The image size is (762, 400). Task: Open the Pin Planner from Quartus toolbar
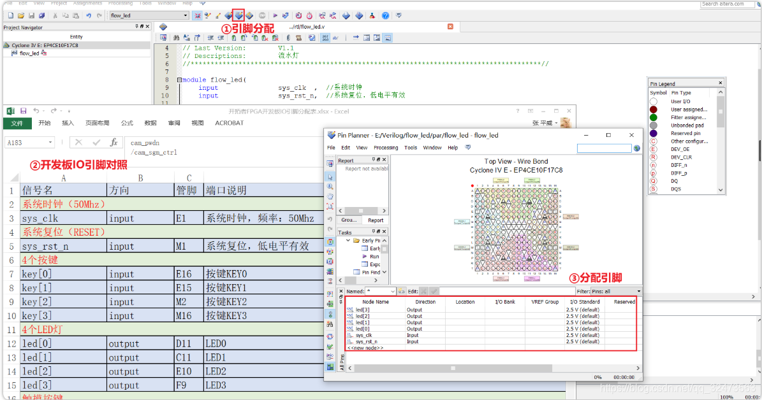(x=238, y=15)
